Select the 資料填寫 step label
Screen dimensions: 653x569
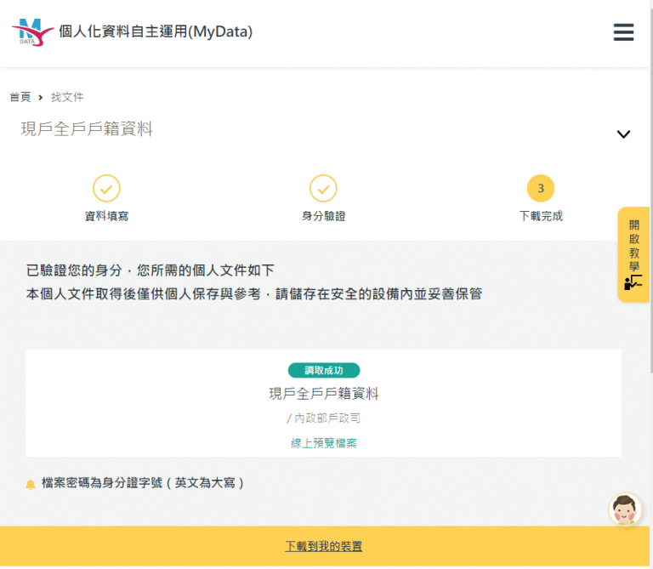pyautogui.click(x=106, y=216)
